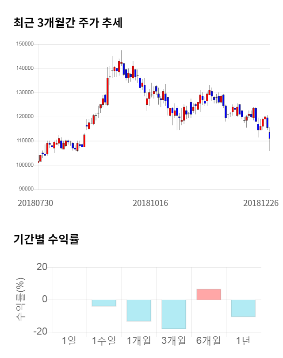Select the '6개월' period axis label
The height and width of the screenshot is (358, 283).
pyautogui.click(x=209, y=341)
